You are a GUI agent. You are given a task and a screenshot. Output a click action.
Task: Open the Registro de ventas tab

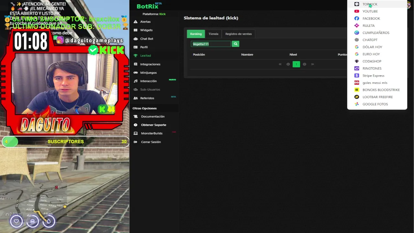(x=238, y=34)
